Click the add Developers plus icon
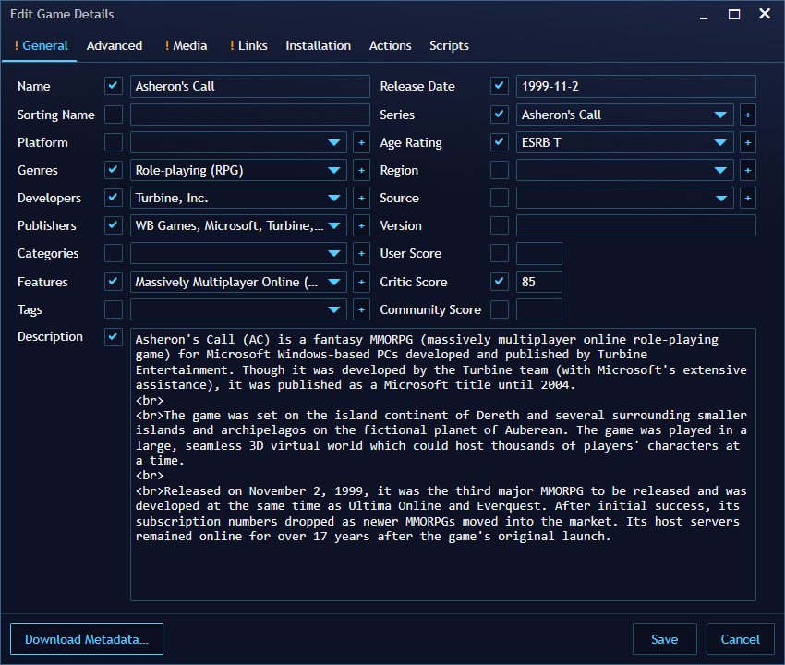This screenshot has height=665, width=785. point(361,198)
